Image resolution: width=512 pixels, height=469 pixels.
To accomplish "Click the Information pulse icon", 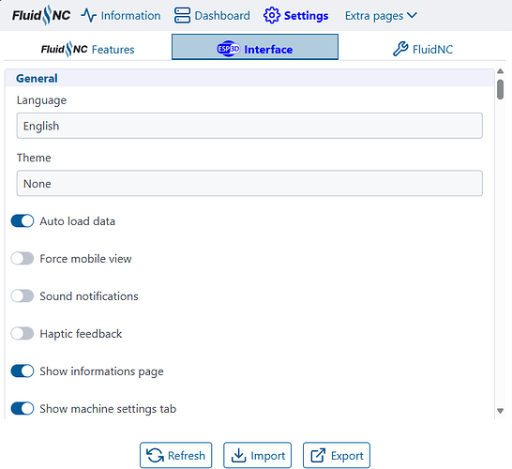I will (88, 15).
